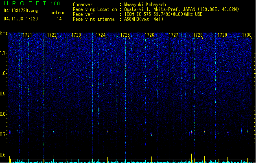The image size is (256, 163).
Task: Click the date stamp 04.11.03 17:20
Action: click(x=21, y=19)
